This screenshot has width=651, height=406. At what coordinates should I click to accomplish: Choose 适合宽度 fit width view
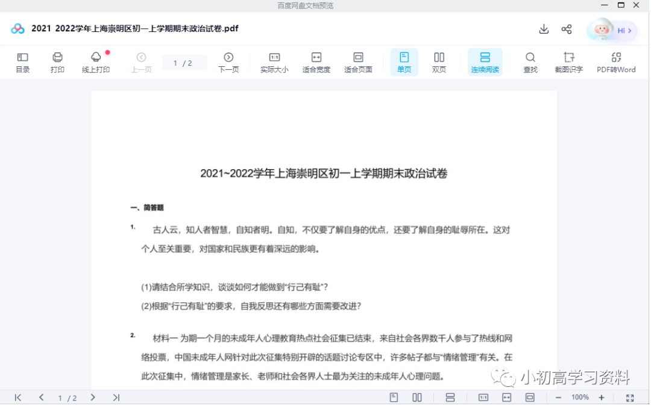pyautogui.click(x=316, y=63)
